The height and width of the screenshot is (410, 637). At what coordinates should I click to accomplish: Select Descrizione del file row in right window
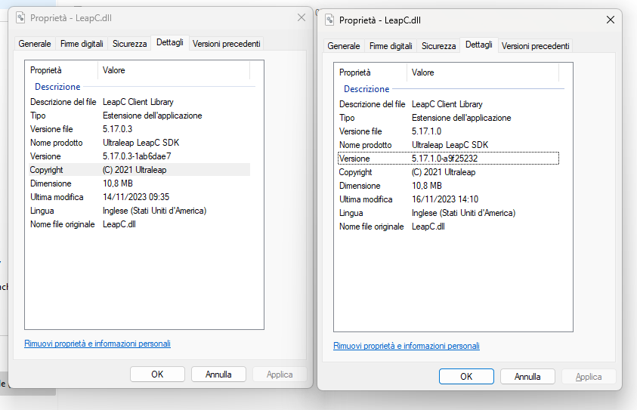click(449, 104)
